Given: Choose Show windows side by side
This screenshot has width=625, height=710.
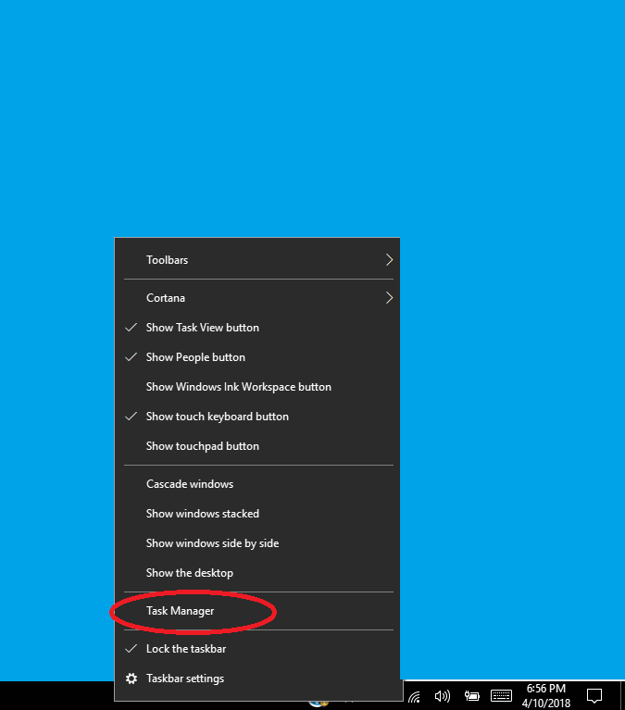Looking at the screenshot, I should click(x=256, y=543).
